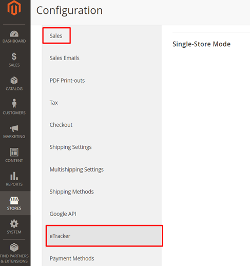Open Find Partners & Extensions icon

tap(14, 248)
